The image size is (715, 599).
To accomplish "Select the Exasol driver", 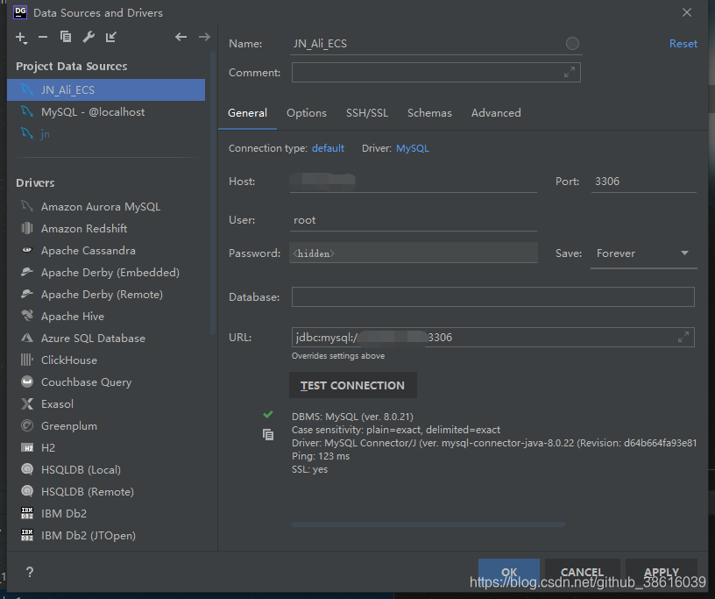I will pyautogui.click(x=57, y=404).
